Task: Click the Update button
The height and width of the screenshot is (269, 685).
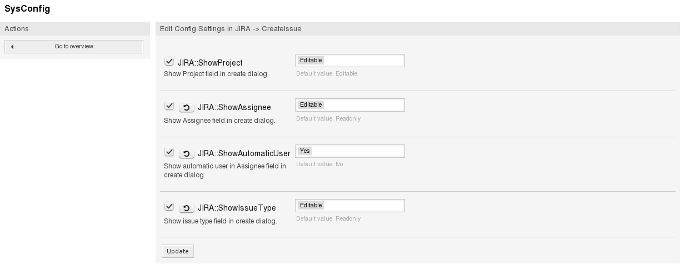Action: pos(178,251)
